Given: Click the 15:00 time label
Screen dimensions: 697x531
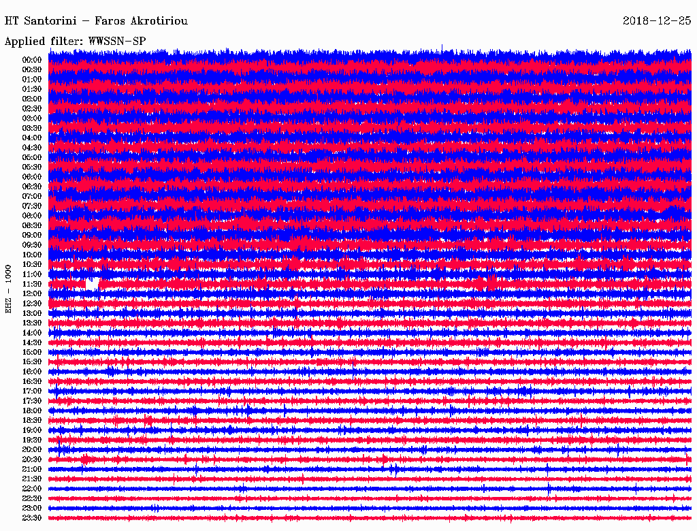Looking at the screenshot, I should (x=32, y=352).
